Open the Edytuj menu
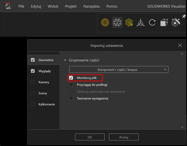This screenshot has width=187, height=146. [36, 6]
